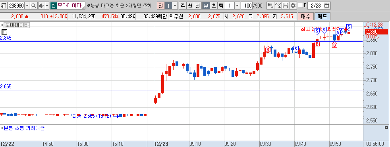
Task: Expand the stock code 288980 dropdown
Action: 27,5
